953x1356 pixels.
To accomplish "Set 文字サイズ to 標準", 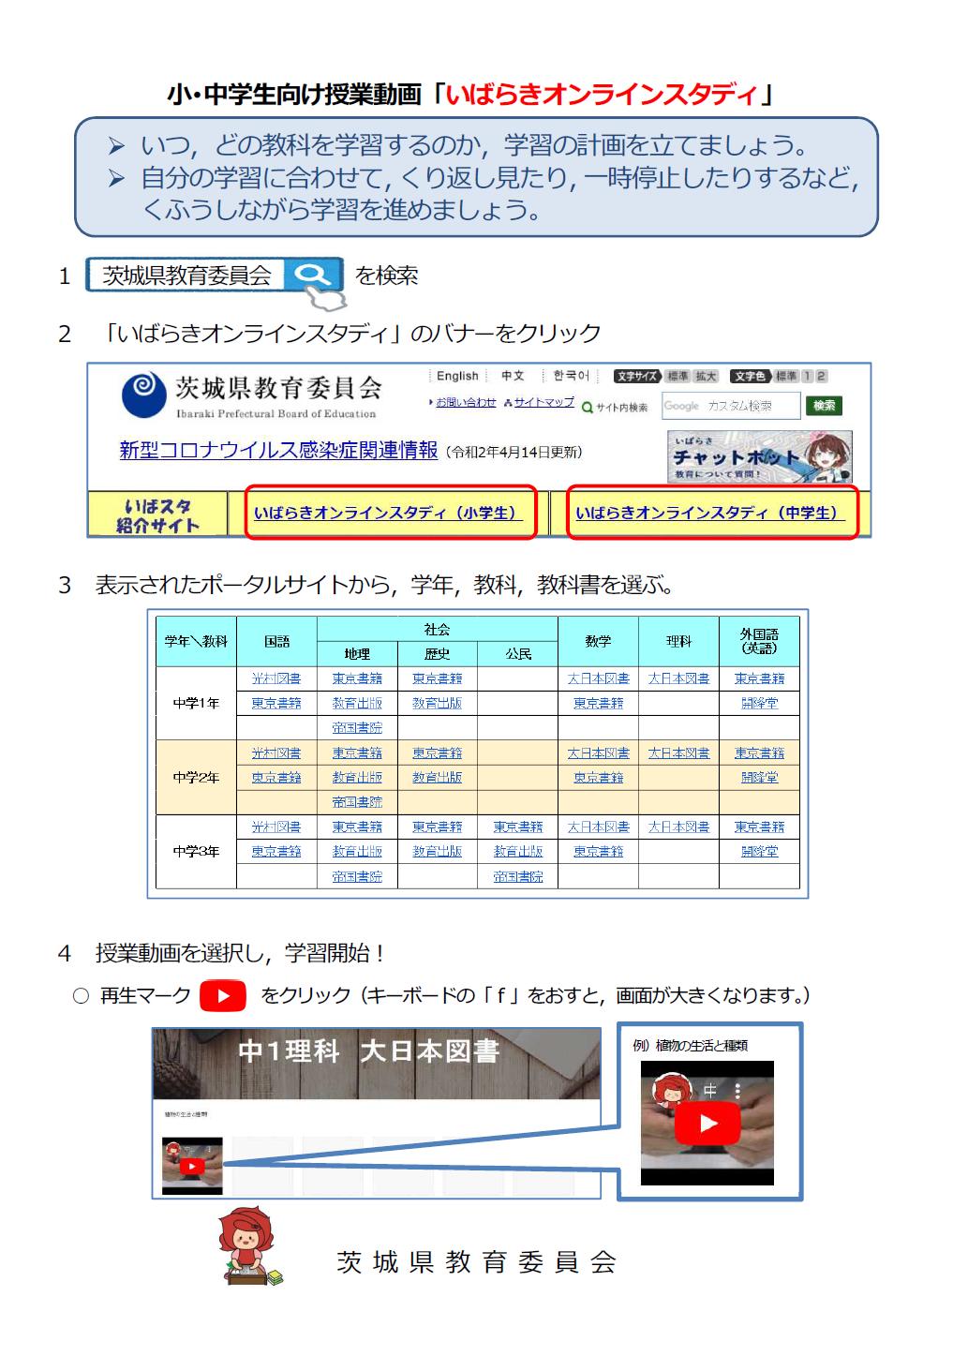I will (677, 377).
